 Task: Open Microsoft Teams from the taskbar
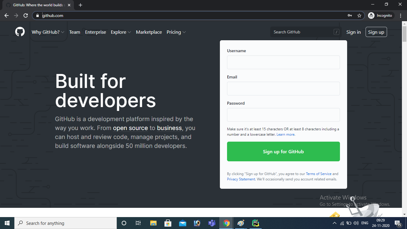[212, 223]
